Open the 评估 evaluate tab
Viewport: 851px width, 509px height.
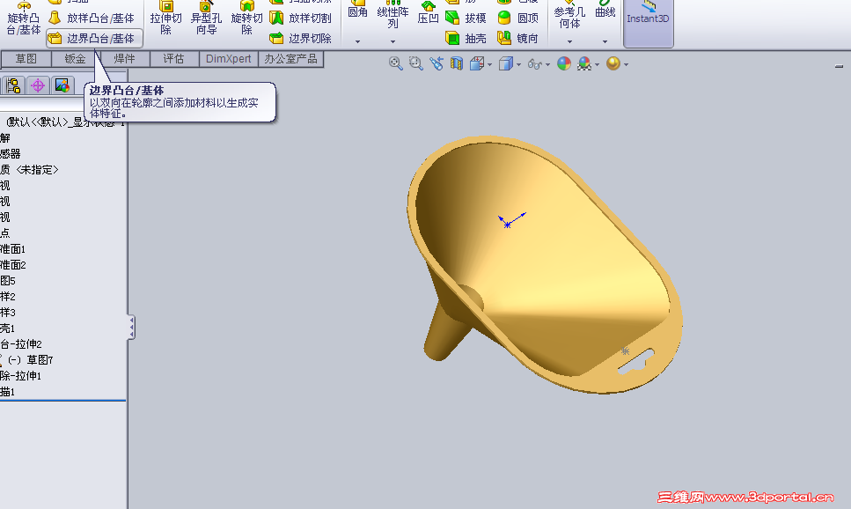tap(173, 59)
